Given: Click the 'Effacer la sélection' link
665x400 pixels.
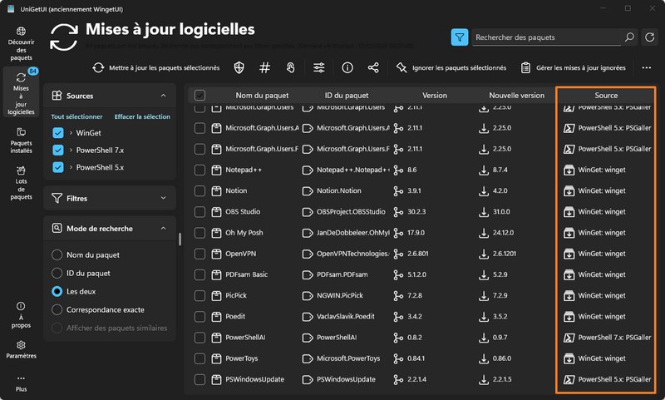Looking at the screenshot, I should pos(142,116).
